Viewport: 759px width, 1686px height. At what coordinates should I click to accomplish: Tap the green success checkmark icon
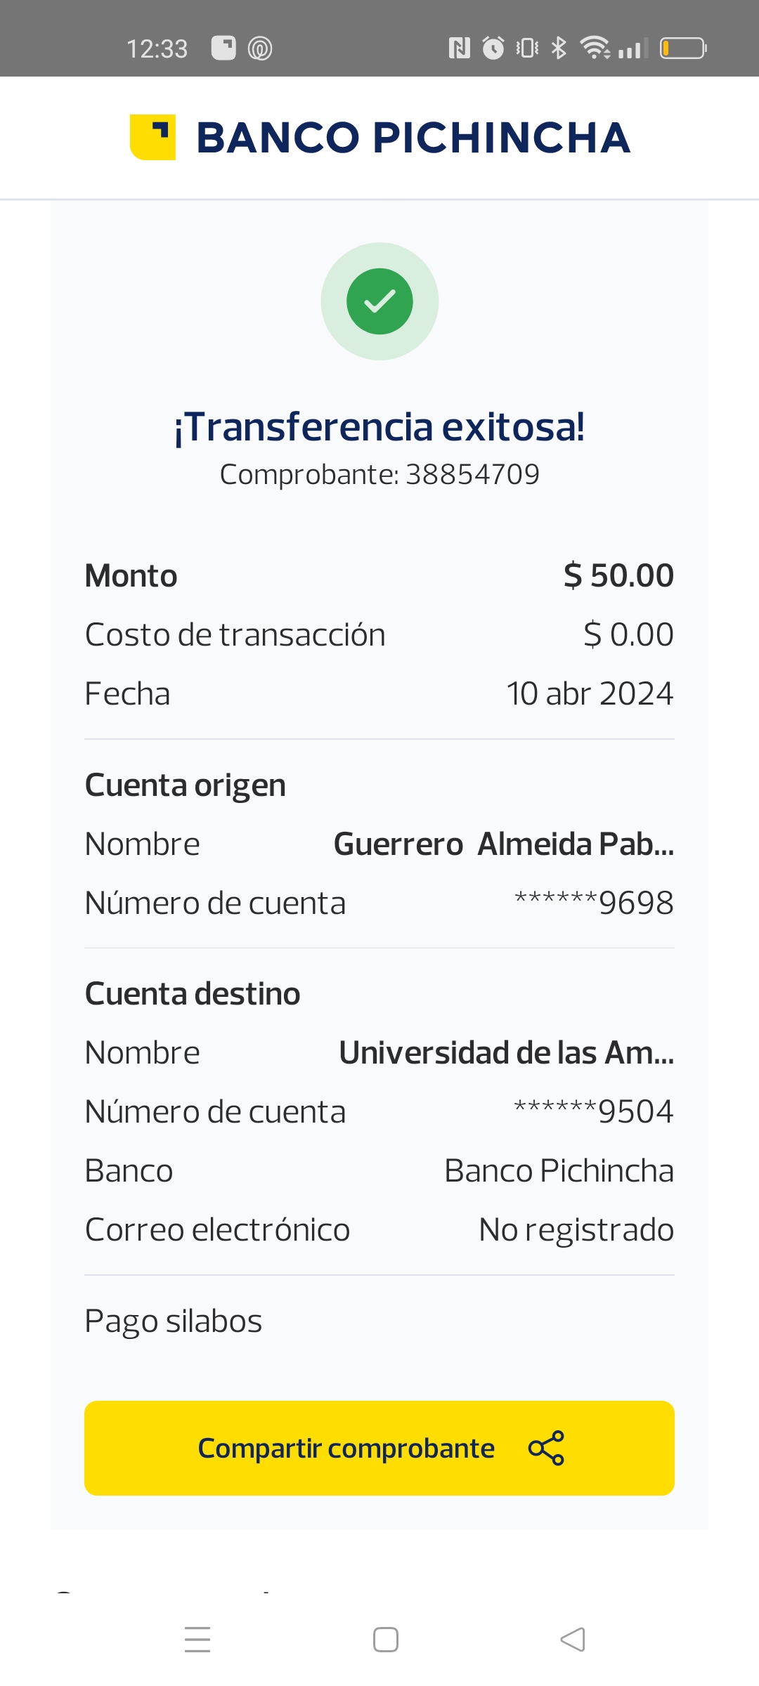(x=379, y=301)
